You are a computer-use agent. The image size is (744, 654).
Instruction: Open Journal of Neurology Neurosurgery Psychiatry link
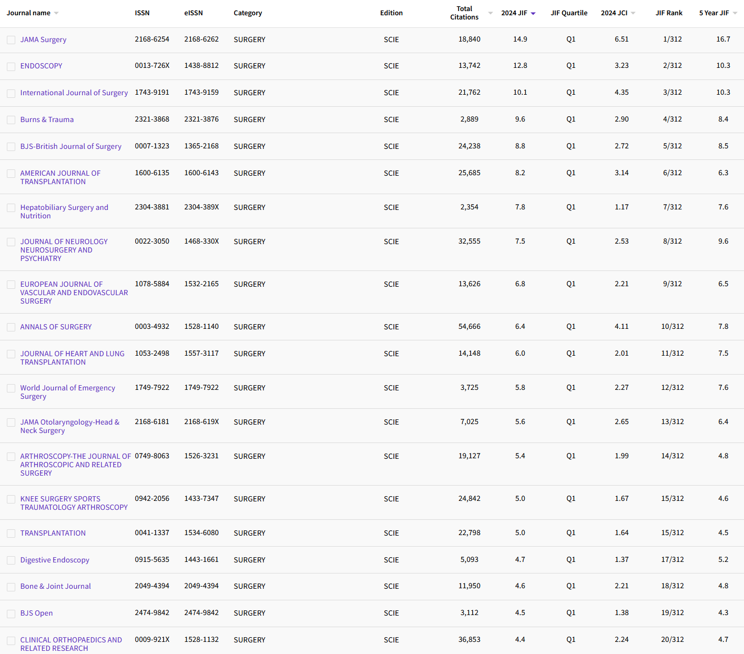pos(64,250)
